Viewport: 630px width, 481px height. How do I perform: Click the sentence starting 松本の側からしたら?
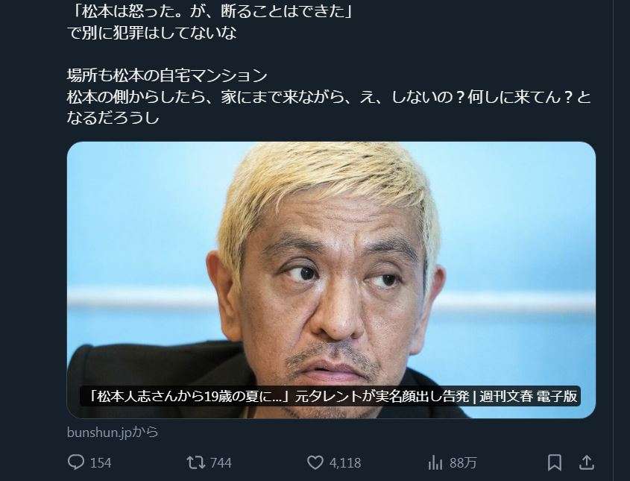pos(329,97)
